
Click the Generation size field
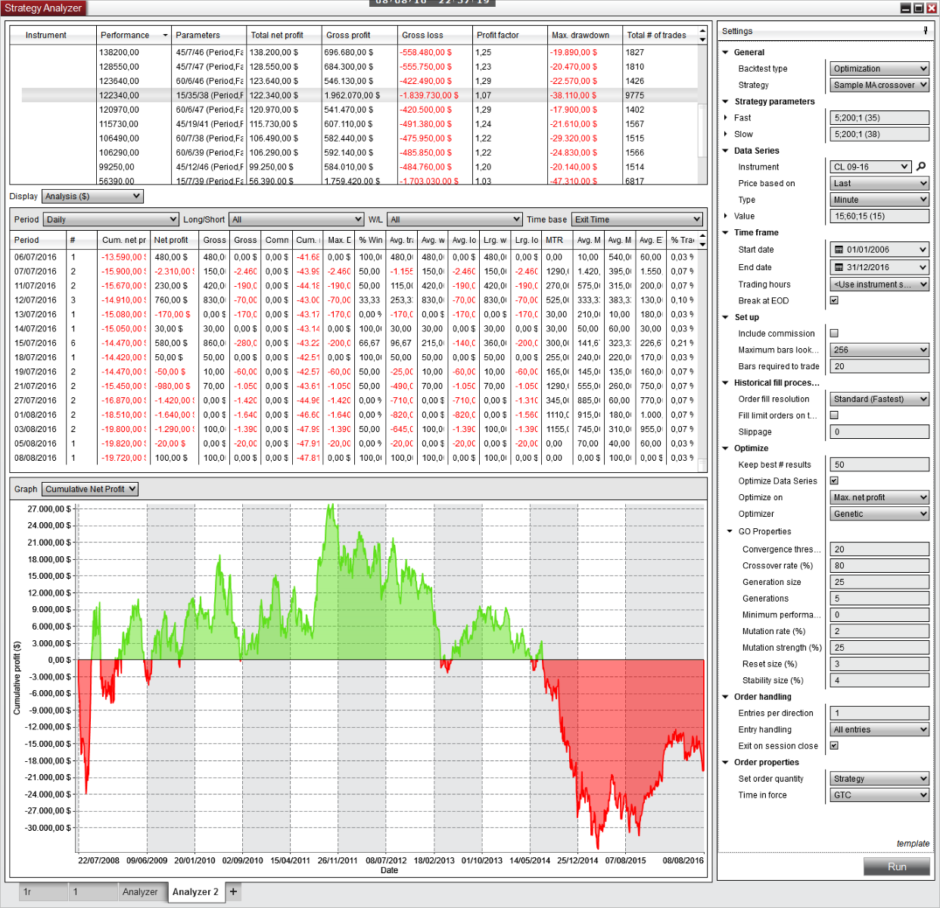click(x=879, y=582)
